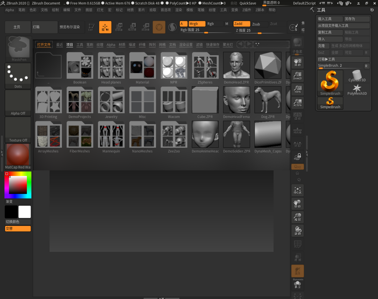Open the DemoHead.ZPR project thumbnail
The width and height of the screenshot is (378, 299).
pyautogui.click(x=236, y=65)
